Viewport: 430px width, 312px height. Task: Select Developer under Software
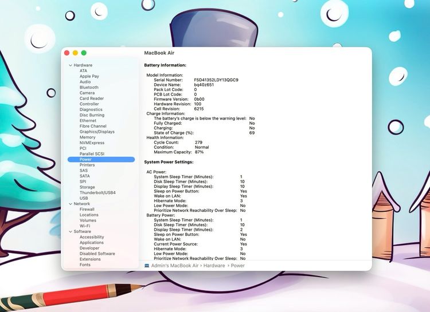coord(89,248)
